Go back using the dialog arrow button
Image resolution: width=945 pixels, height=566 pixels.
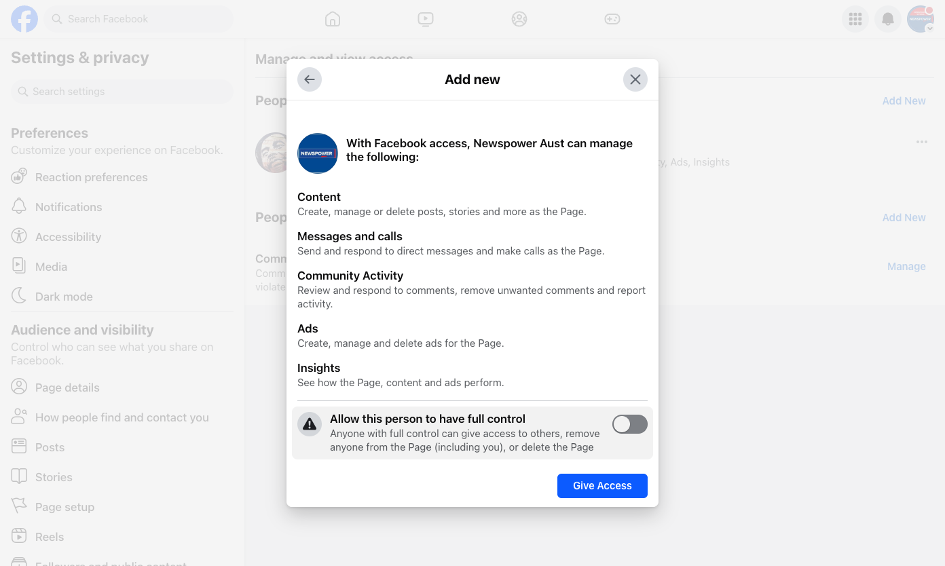[x=310, y=79]
